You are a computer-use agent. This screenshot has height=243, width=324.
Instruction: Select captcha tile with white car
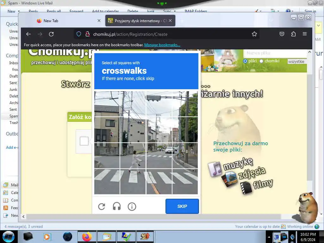point(159,156)
